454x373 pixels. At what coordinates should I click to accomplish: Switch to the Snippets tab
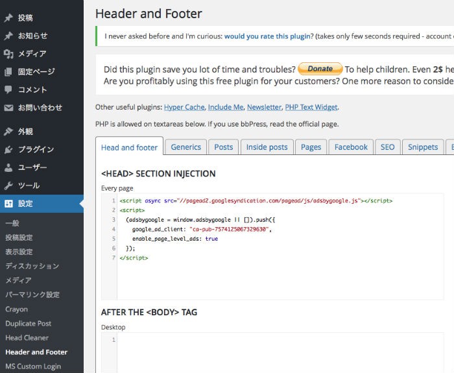(x=423, y=147)
